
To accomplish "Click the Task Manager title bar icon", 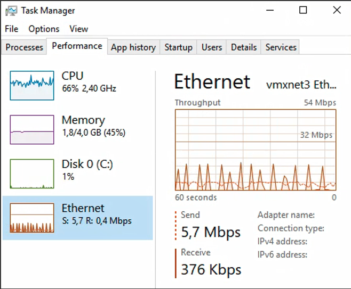I will click(11, 10).
